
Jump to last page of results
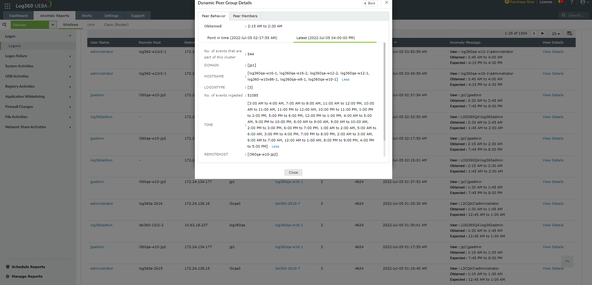click(542, 33)
